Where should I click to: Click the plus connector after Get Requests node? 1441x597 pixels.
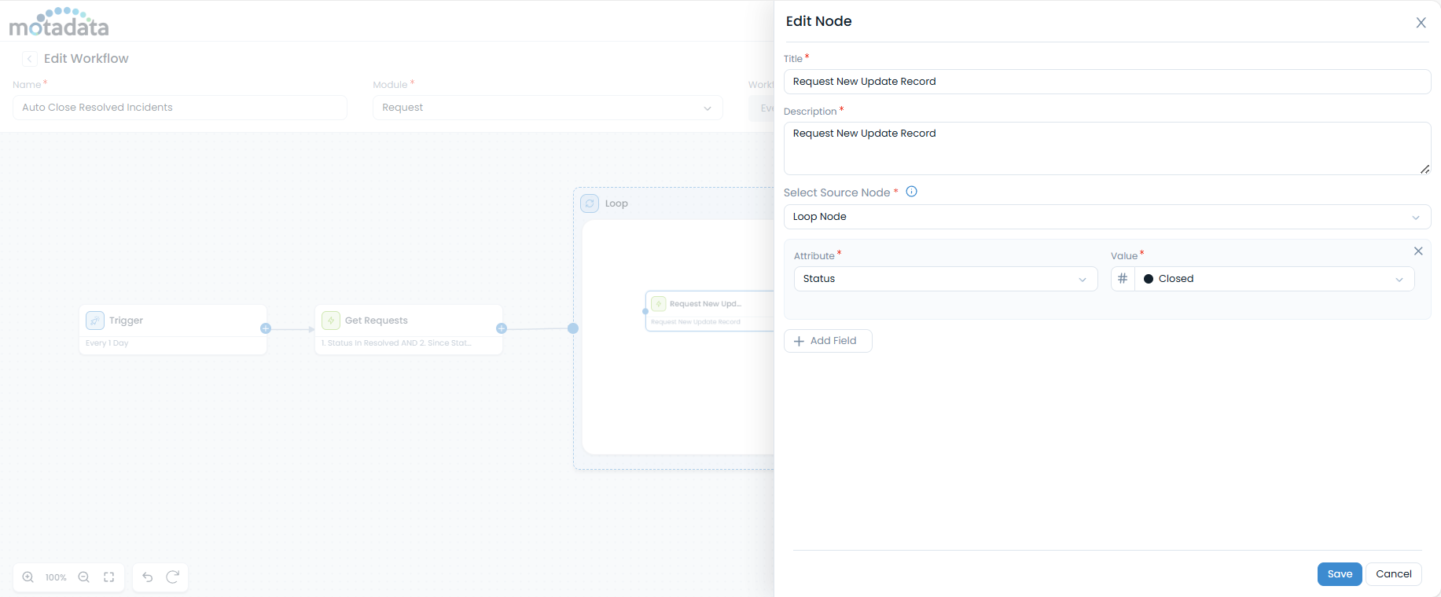[502, 328]
